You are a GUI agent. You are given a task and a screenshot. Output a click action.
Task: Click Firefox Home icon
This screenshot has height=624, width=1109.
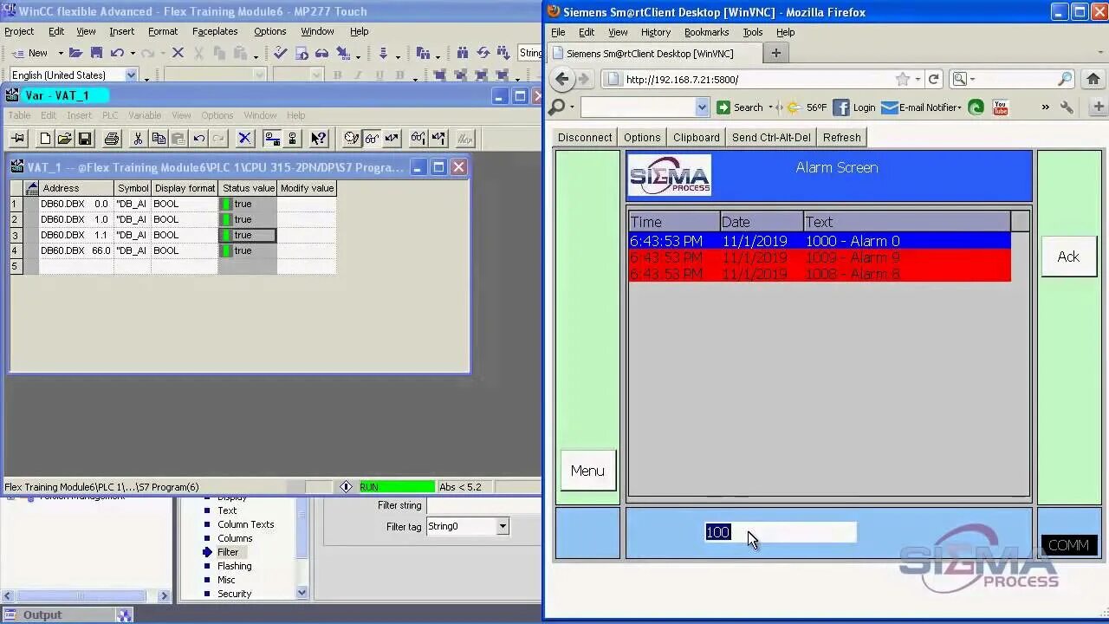coord(1093,79)
